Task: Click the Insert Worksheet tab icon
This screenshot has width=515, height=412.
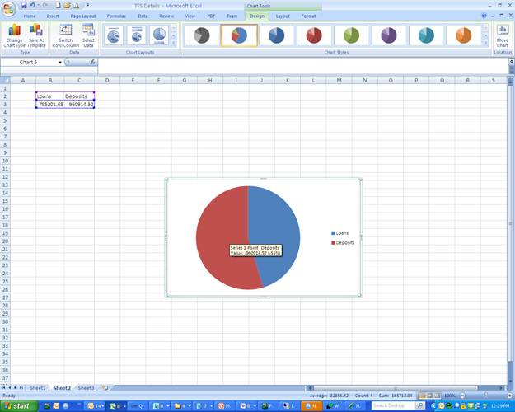Action: click(x=105, y=388)
